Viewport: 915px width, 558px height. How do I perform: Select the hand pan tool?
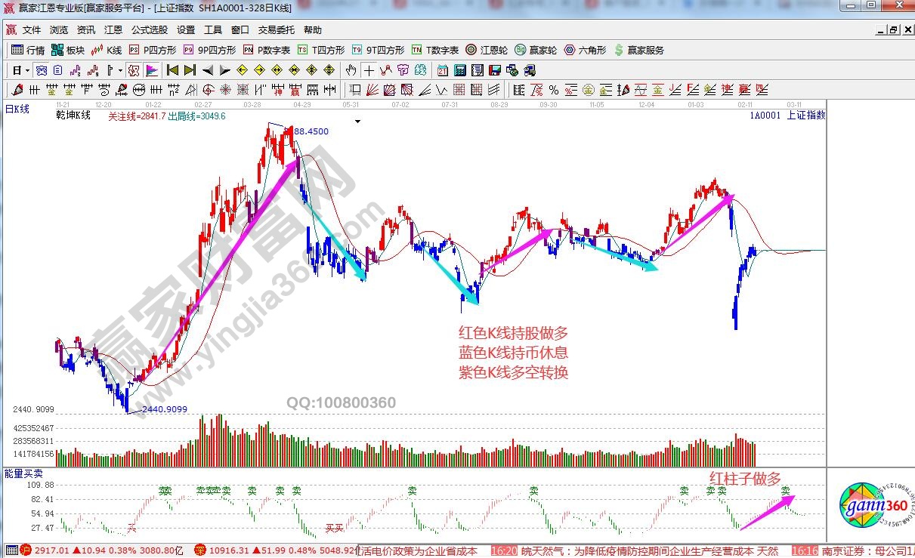point(351,70)
